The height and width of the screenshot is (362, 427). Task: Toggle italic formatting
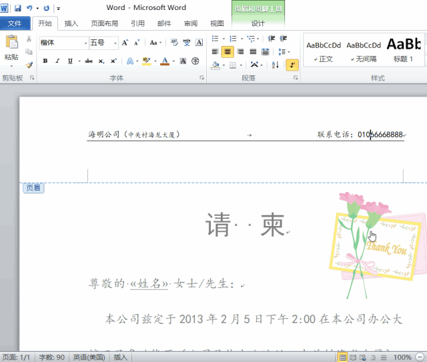[57, 61]
